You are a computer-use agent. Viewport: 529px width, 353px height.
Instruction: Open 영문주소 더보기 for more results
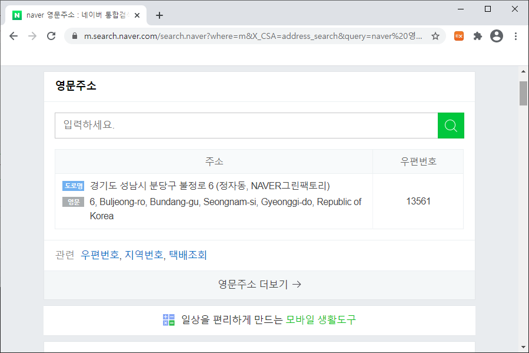coord(259,285)
